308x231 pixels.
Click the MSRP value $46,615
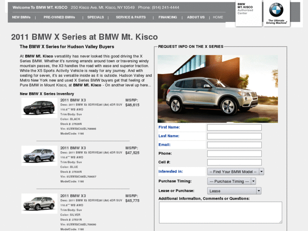[132, 105]
